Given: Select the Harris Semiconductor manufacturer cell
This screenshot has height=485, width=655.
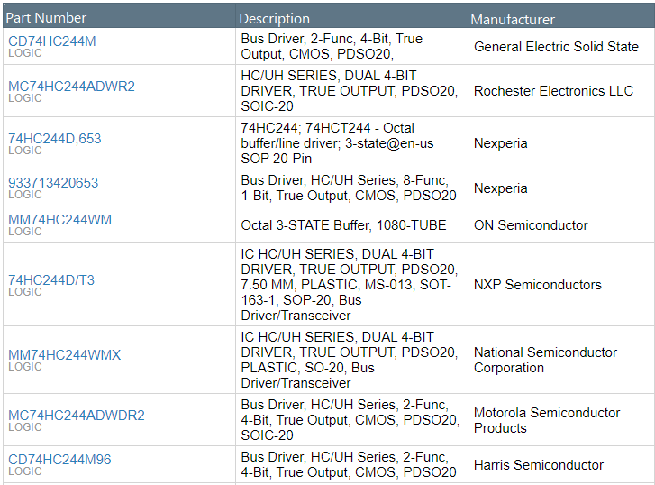Looking at the screenshot, I should coord(538,465).
